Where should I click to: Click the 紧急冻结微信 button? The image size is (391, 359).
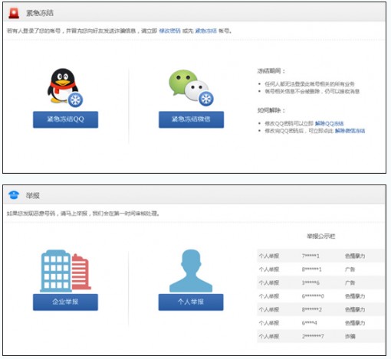pos(191,119)
